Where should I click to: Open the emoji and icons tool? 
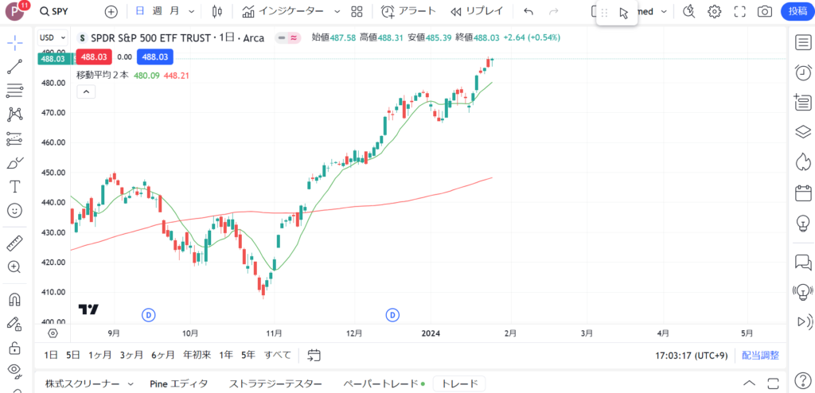(x=14, y=211)
